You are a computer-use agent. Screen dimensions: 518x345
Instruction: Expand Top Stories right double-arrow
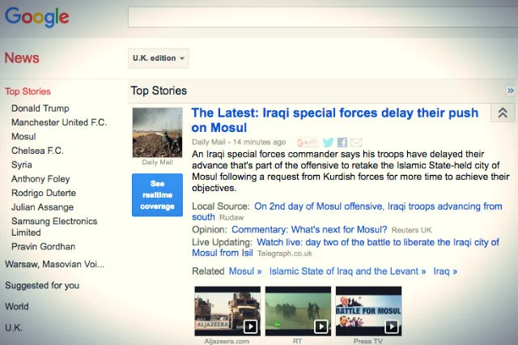click(511, 91)
